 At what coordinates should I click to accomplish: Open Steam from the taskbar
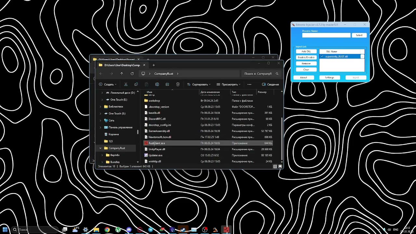183,229
